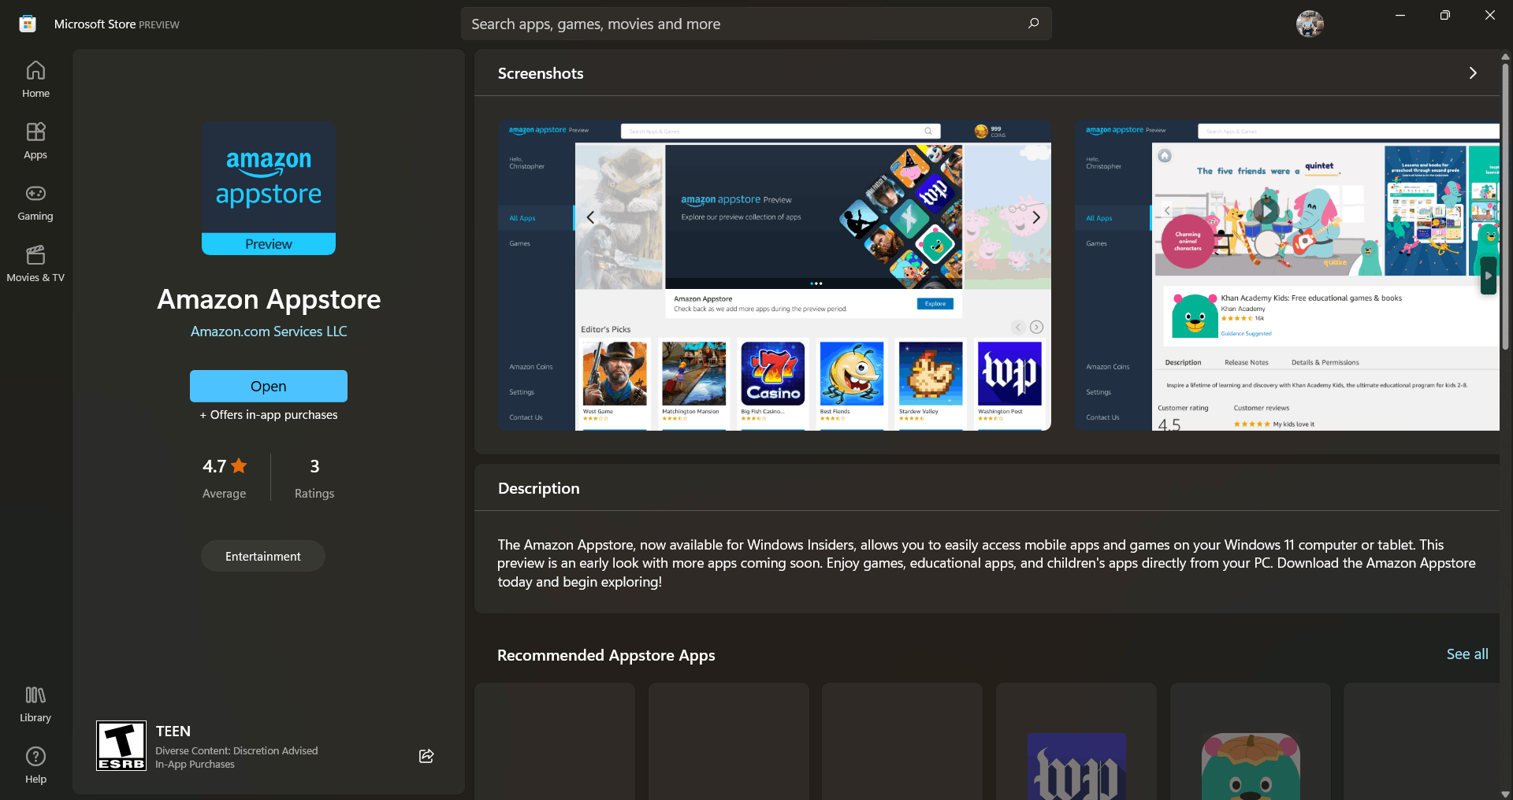1513x800 pixels.
Task: Click the Entertainment category tag
Action: (262, 556)
